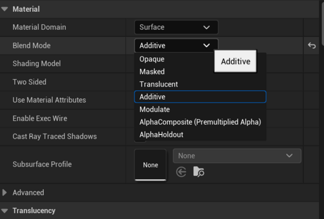This screenshot has height=219, width=324.
Task: Click the Cast Ray Traced Shadows label
Action: pyautogui.click(x=55, y=136)
